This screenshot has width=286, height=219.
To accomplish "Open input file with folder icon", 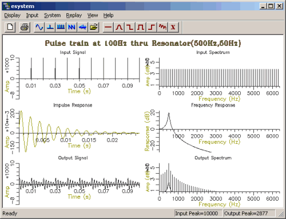I will pos(94,27).
